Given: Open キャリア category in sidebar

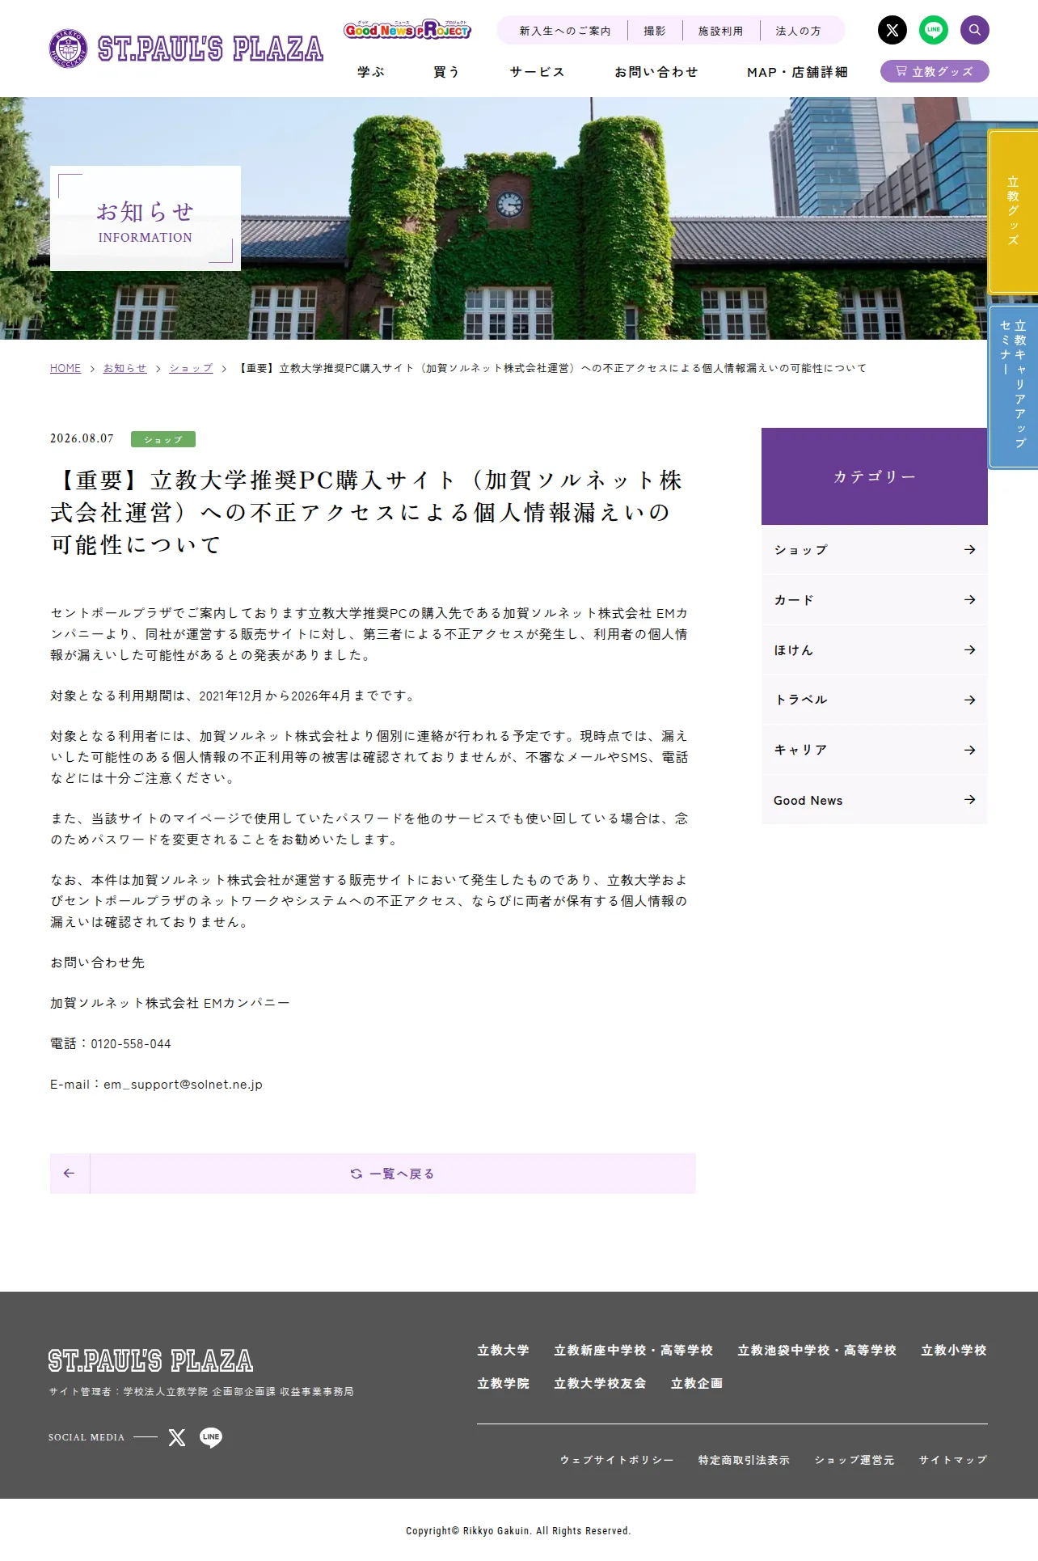Looking at the screenshot, I should [875, 751].
